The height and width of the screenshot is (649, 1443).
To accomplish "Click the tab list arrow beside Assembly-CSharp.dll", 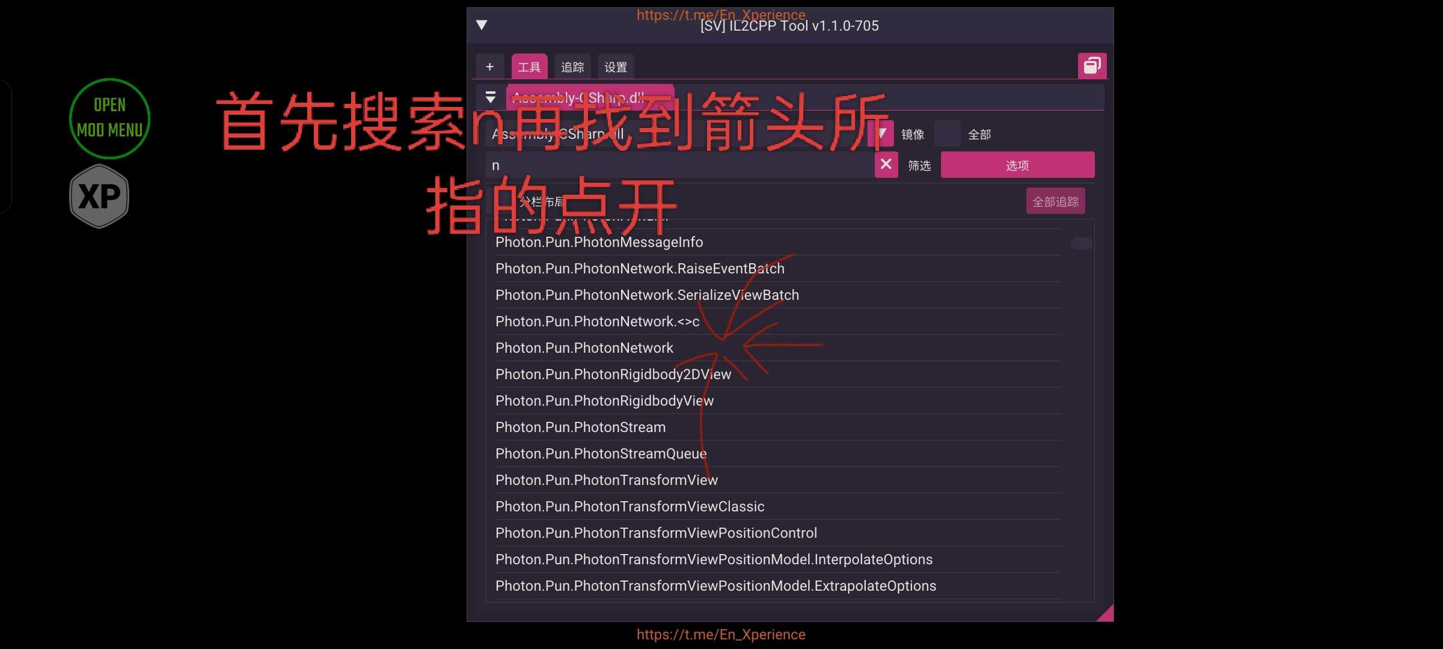I will tap(491, 97).
